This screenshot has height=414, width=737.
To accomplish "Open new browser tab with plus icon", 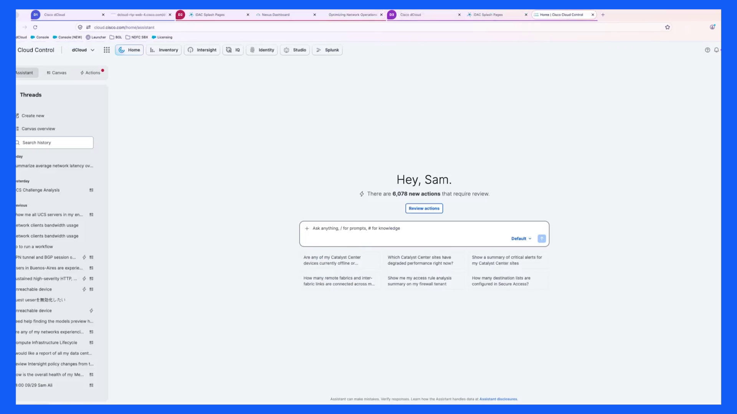I will pyautogui.click(x=603, y=15).
